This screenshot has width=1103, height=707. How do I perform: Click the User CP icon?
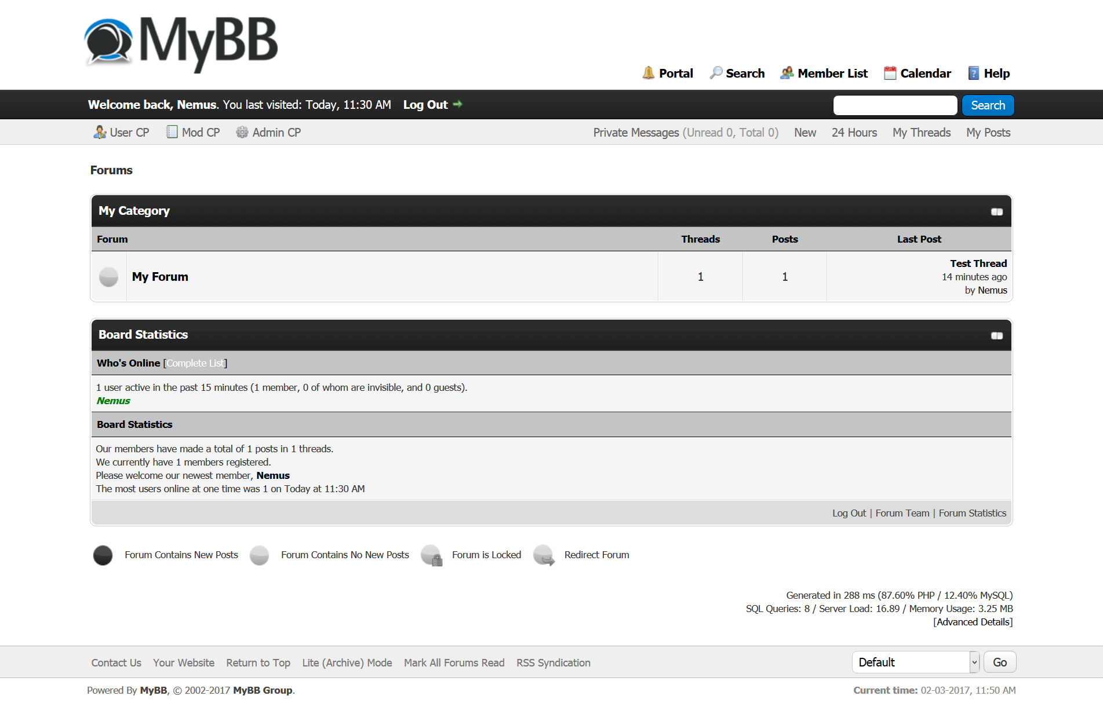[100, 132]
